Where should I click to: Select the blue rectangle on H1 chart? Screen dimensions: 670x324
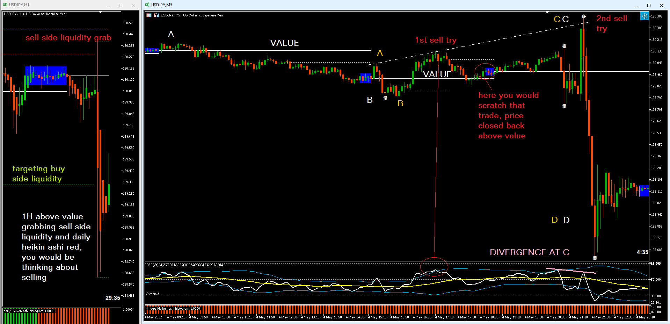(x=46, y=75)
